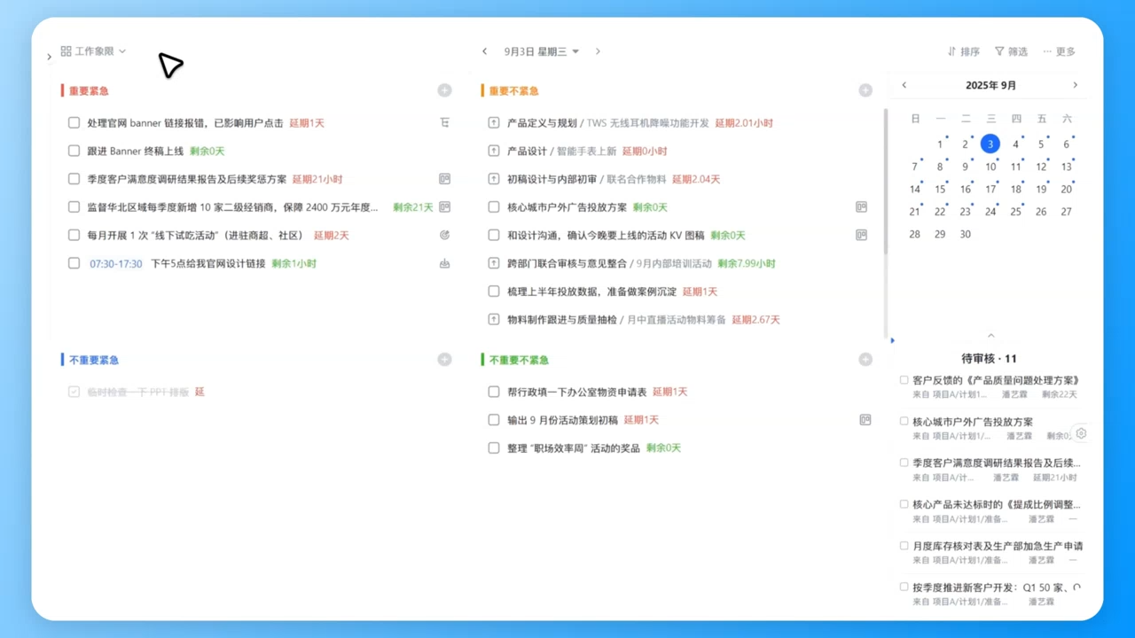This screenshot has height=638, width=1135.
Task: Uncheck completed 临时检查一下PPT排版 task
Action: [74, 392]
